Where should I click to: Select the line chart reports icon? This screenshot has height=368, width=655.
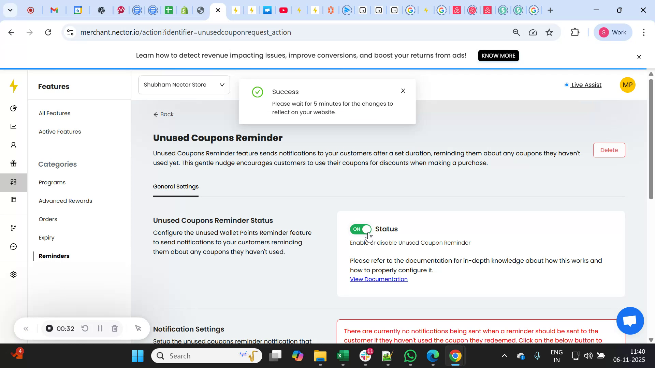pyautogui.click(x=13, y=126)
